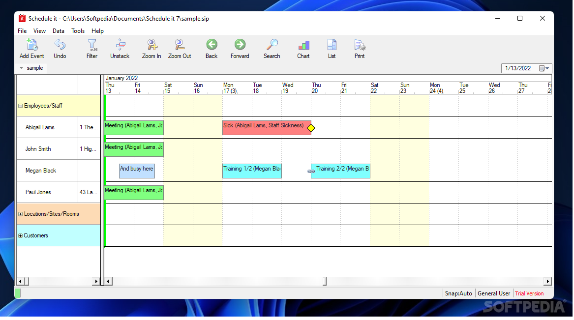This screenshot has width=574, height=320.
Task: Open the Tools menu
Action: (78, 31)
